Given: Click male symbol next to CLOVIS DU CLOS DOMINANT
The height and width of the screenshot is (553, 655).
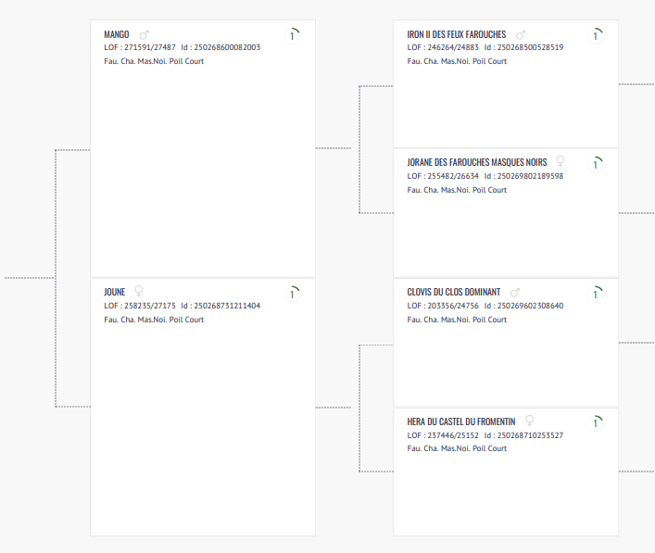Looking at the screenshot, I should pos(516,292).
